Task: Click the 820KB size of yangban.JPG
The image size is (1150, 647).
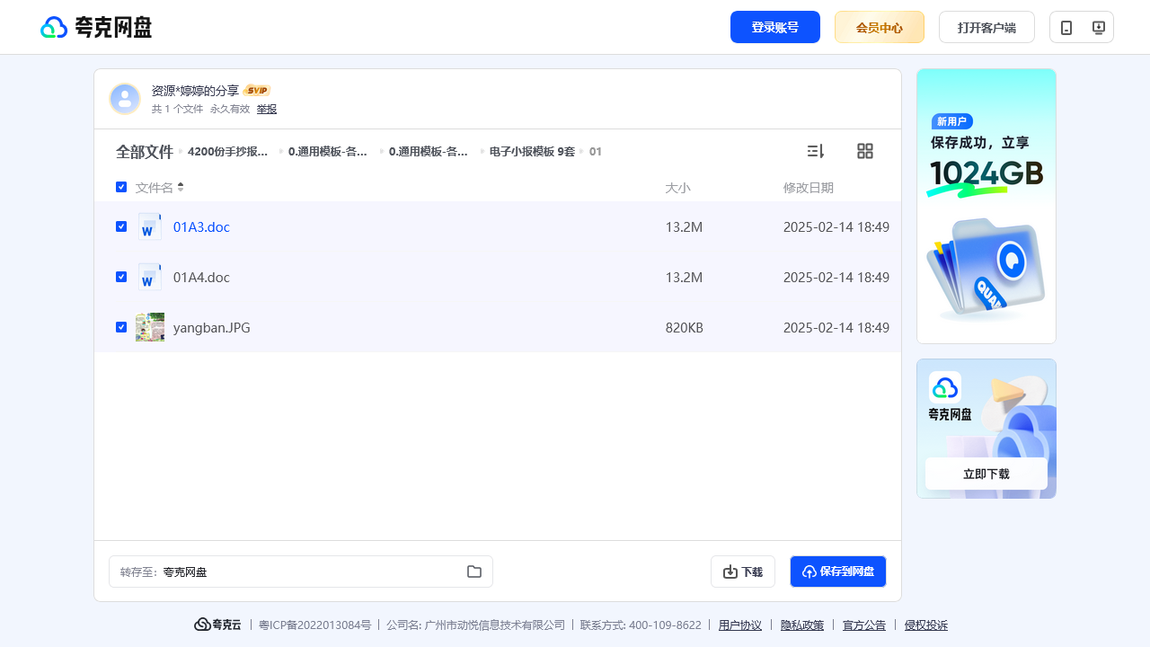Action: [x=685, y=328]
